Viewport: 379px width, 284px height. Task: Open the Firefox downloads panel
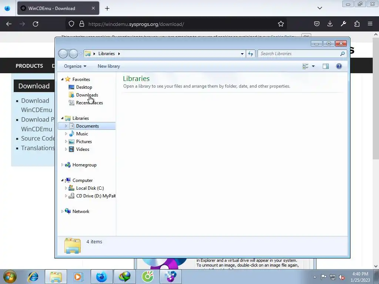pyautogui.click(x=330, y=24)
